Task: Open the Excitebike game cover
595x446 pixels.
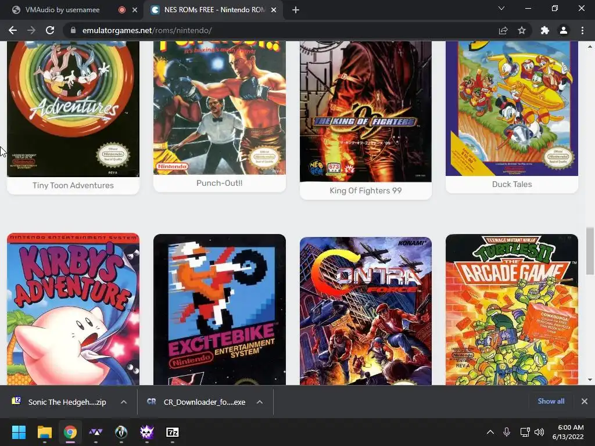Action: [x=219, y=310]
